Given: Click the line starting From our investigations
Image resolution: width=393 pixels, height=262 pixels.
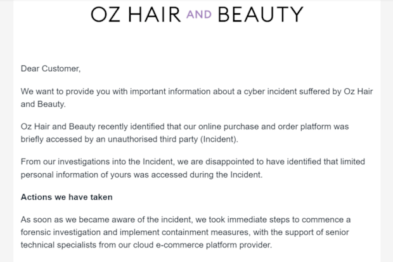Looking at the screenshot, I should [x=193, y=162].
